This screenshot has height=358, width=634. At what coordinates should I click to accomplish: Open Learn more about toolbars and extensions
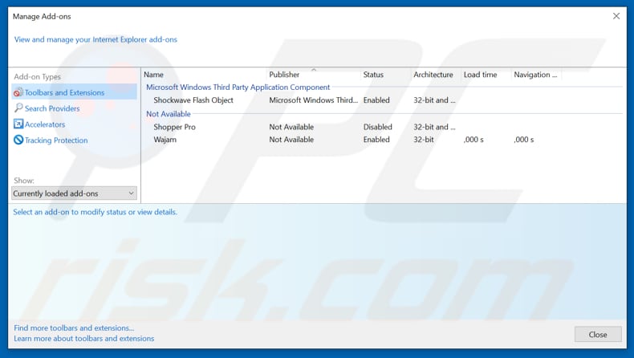coord(84,338)
